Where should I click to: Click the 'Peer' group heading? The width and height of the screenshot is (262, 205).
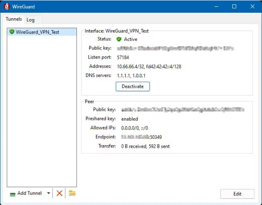coord(90,101)
